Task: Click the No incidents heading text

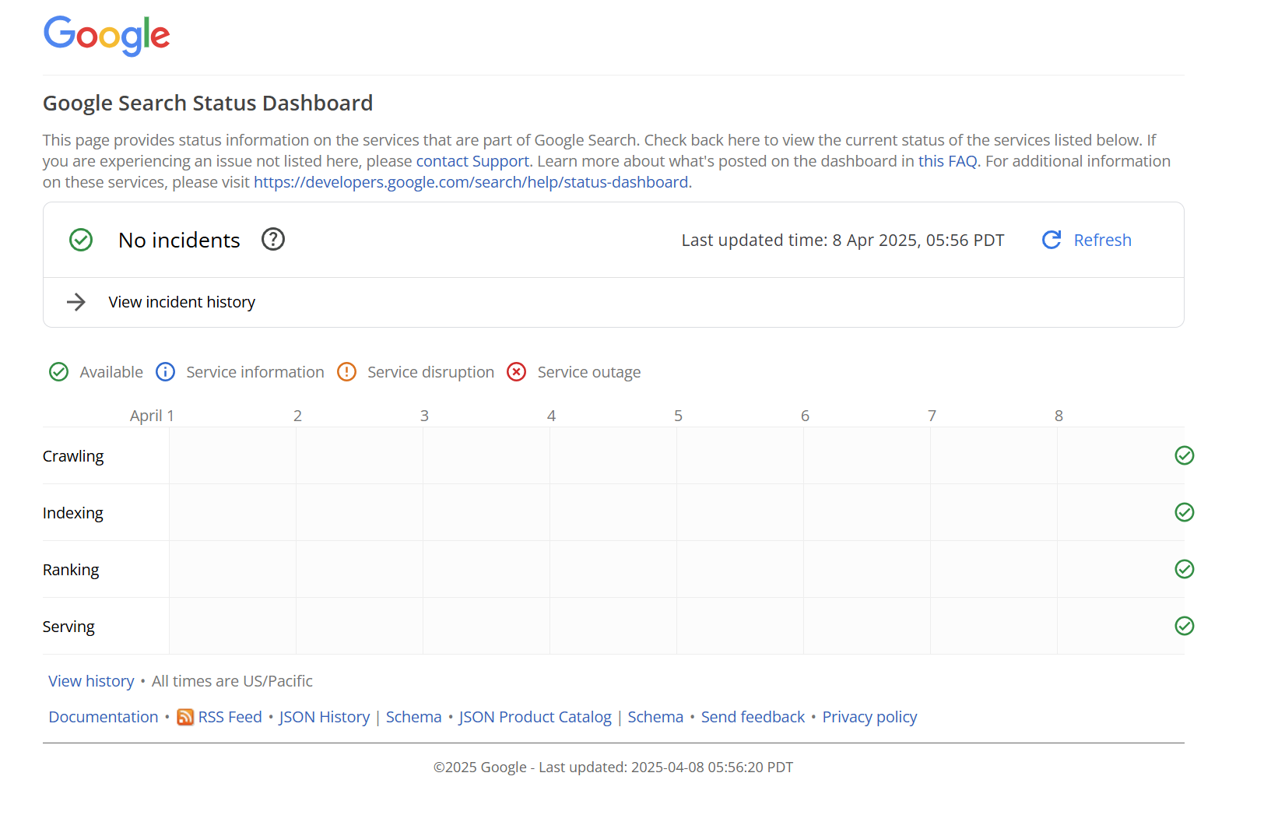Action: (179, 240)
